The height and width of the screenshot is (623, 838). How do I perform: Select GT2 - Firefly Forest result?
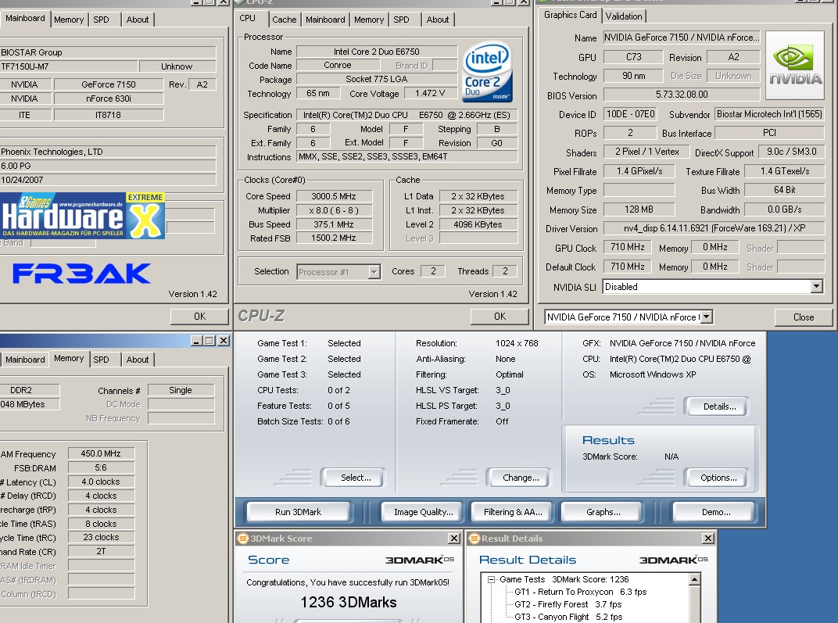tap(568, 604)
